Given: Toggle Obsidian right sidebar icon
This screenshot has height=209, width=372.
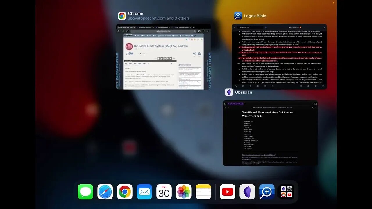Looking at the screenshot, I should click(x=316, y=104).
